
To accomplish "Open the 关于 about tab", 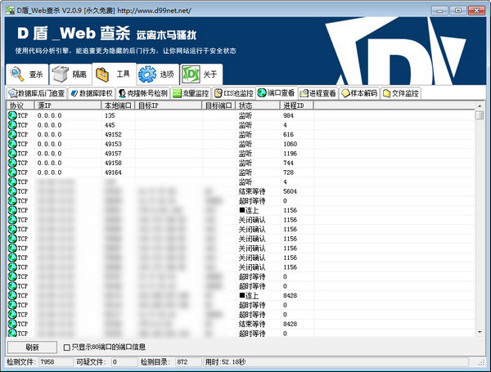I will (x=201, y=74).
